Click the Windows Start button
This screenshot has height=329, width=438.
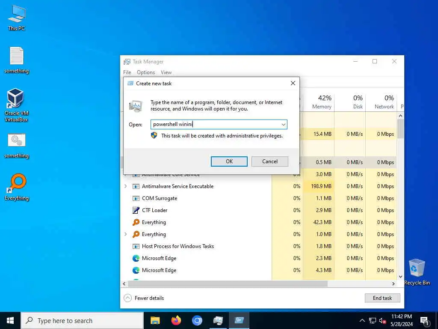pos(10,320)
